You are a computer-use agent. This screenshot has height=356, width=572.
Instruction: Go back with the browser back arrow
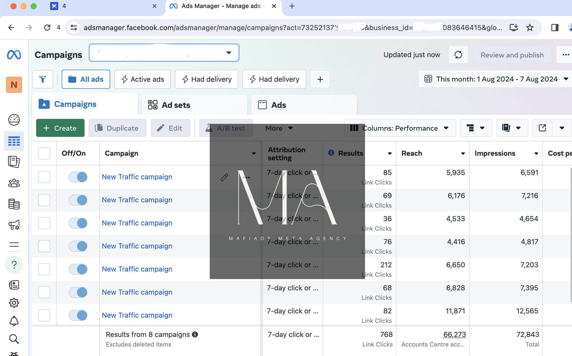(11, 27)
